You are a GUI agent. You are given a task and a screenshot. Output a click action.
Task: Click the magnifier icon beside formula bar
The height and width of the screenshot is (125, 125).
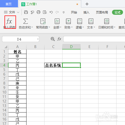[x=53, y=39]
